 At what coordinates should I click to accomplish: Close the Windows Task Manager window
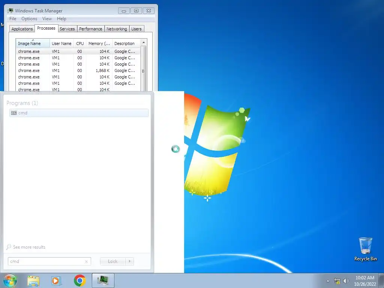coord(148,11)
